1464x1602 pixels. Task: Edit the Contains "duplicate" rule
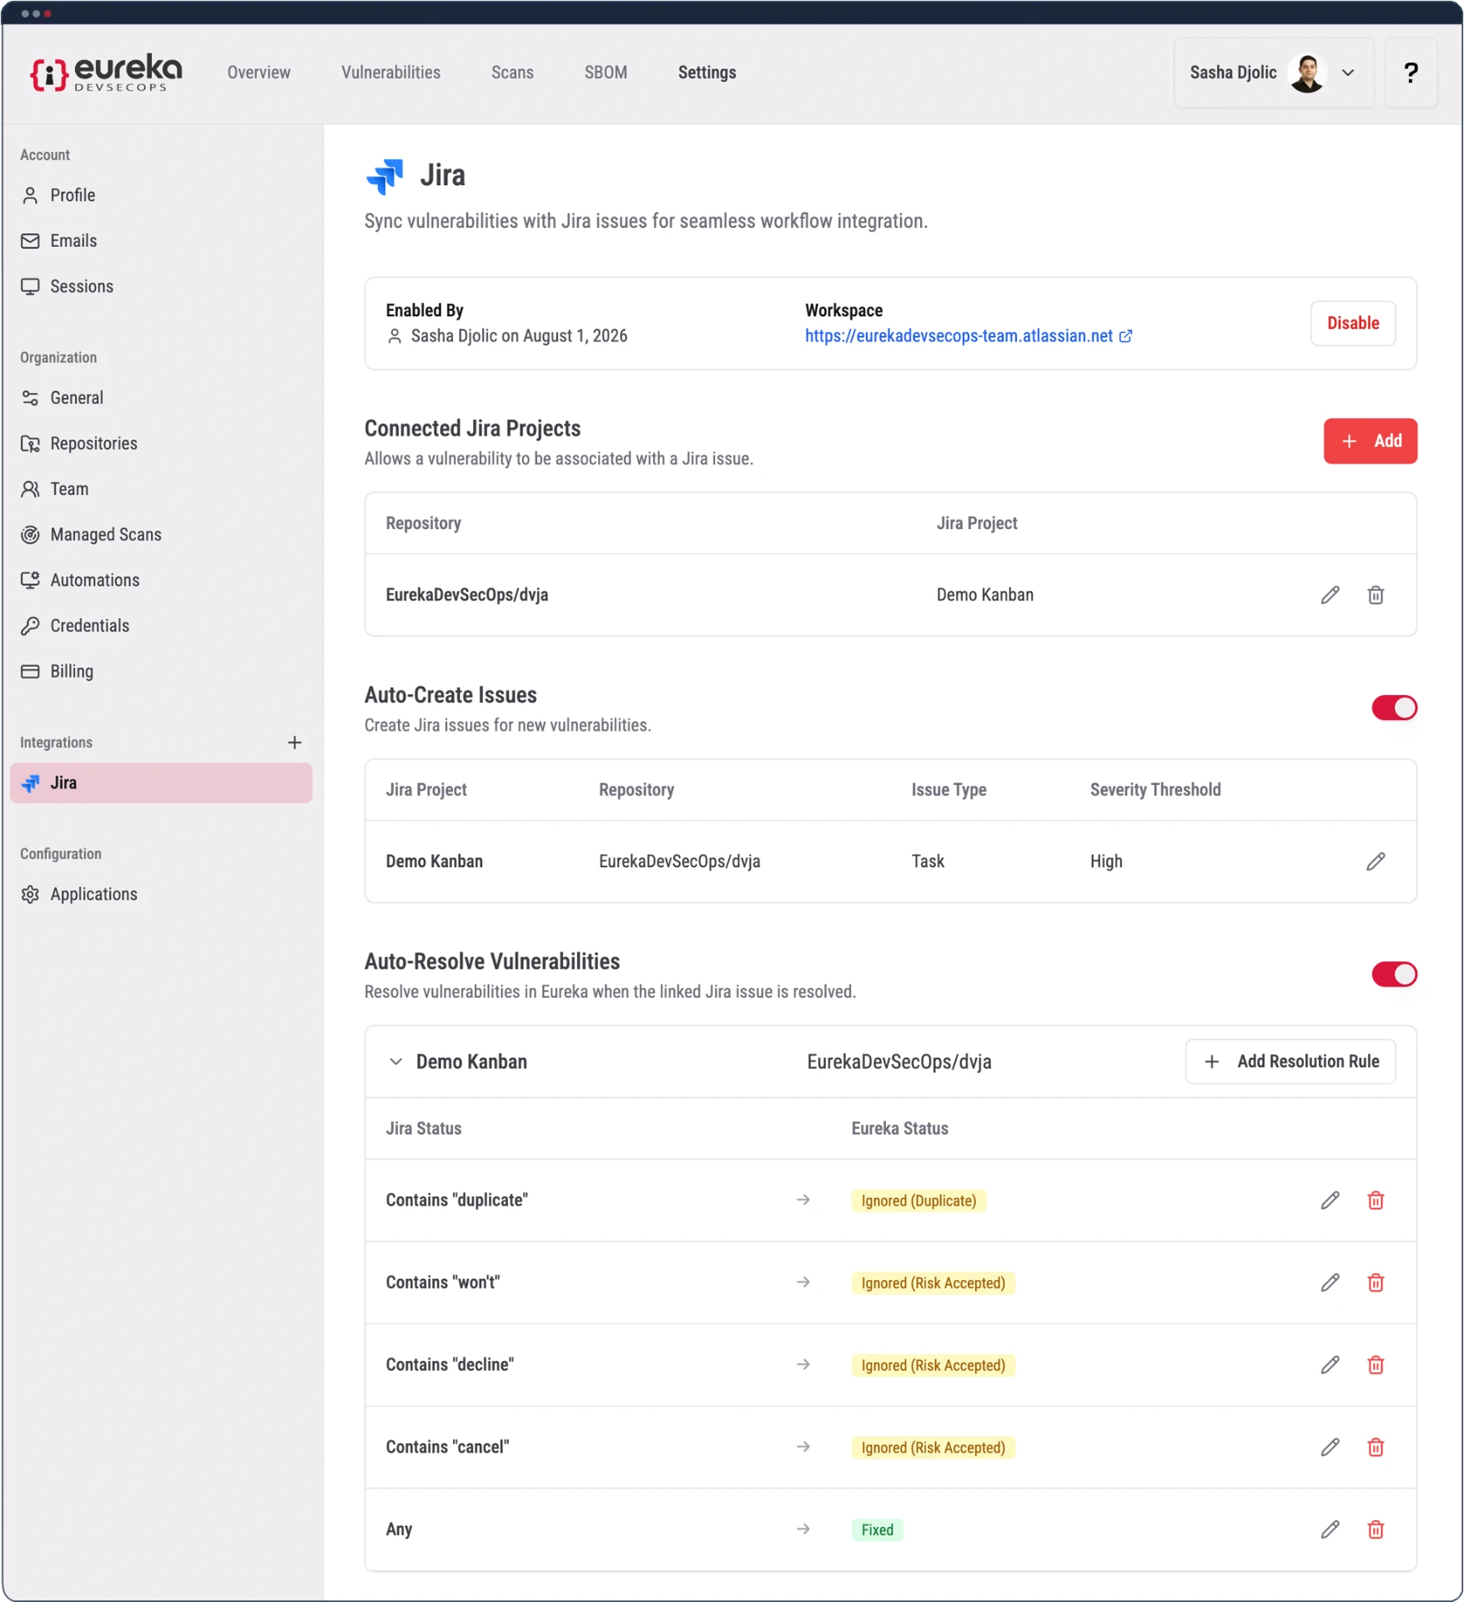tap(1330, 1201)
